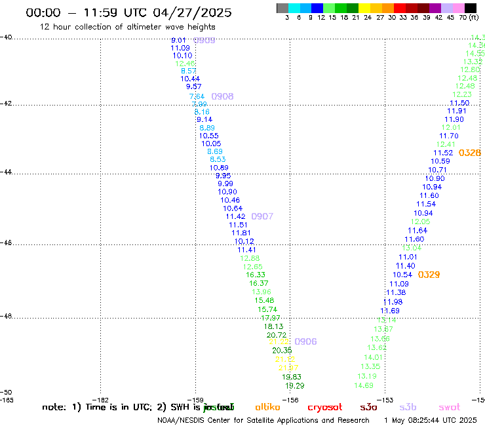The width and height of the screenshot is (485, 426).
Task: Click the pink swatch in the color scale
Action: coord(458,8)
